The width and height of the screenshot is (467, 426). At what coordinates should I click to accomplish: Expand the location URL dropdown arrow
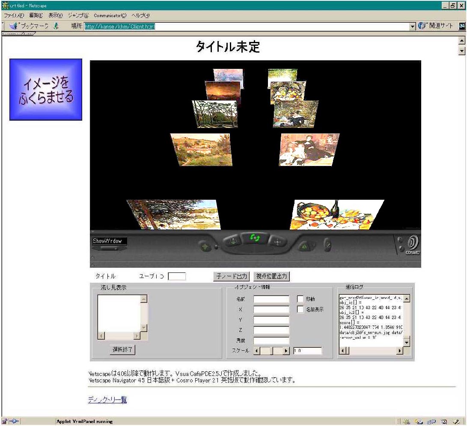point(413,26)
